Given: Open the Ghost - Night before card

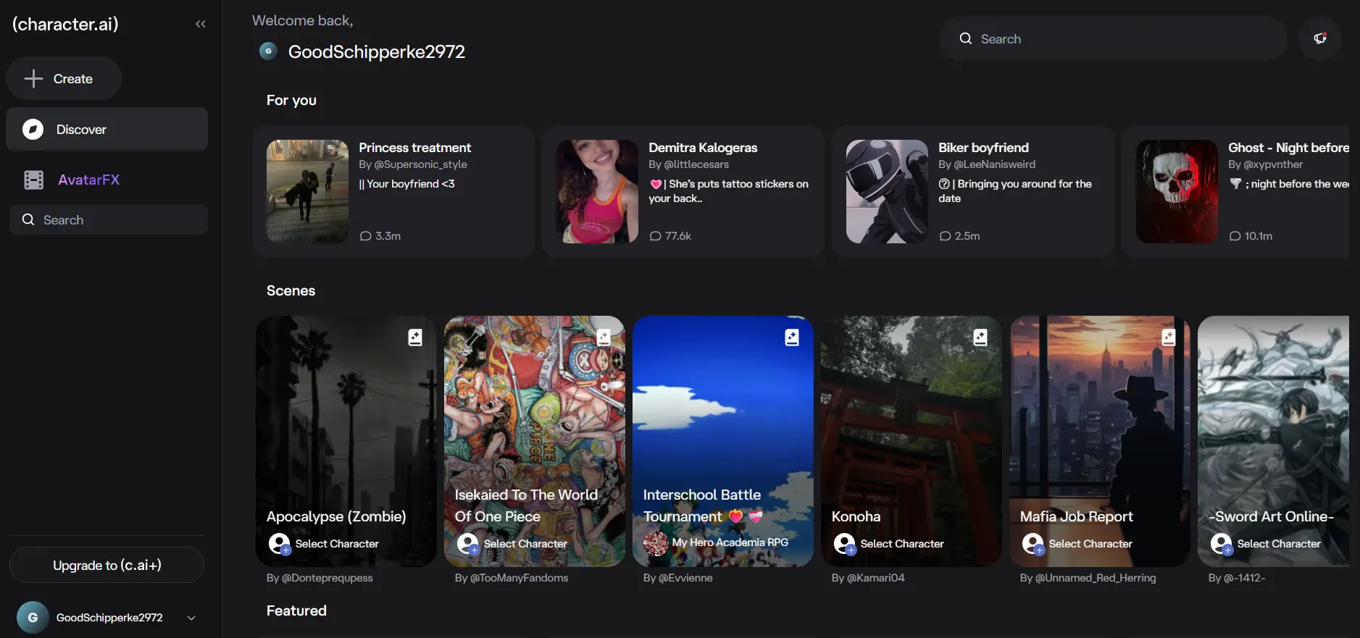Looking at the screenshot, I should [1236, 191].
